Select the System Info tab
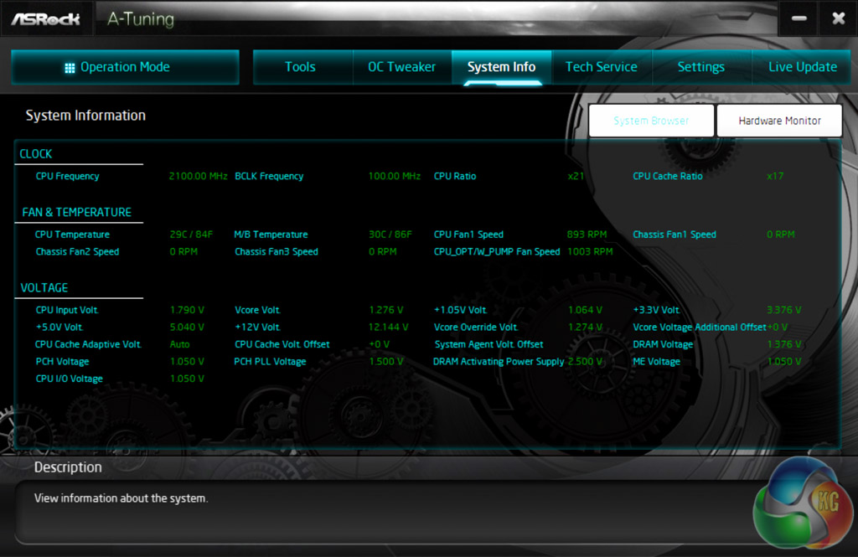Screen dimensions: 858x557 (x=501, y=67)
